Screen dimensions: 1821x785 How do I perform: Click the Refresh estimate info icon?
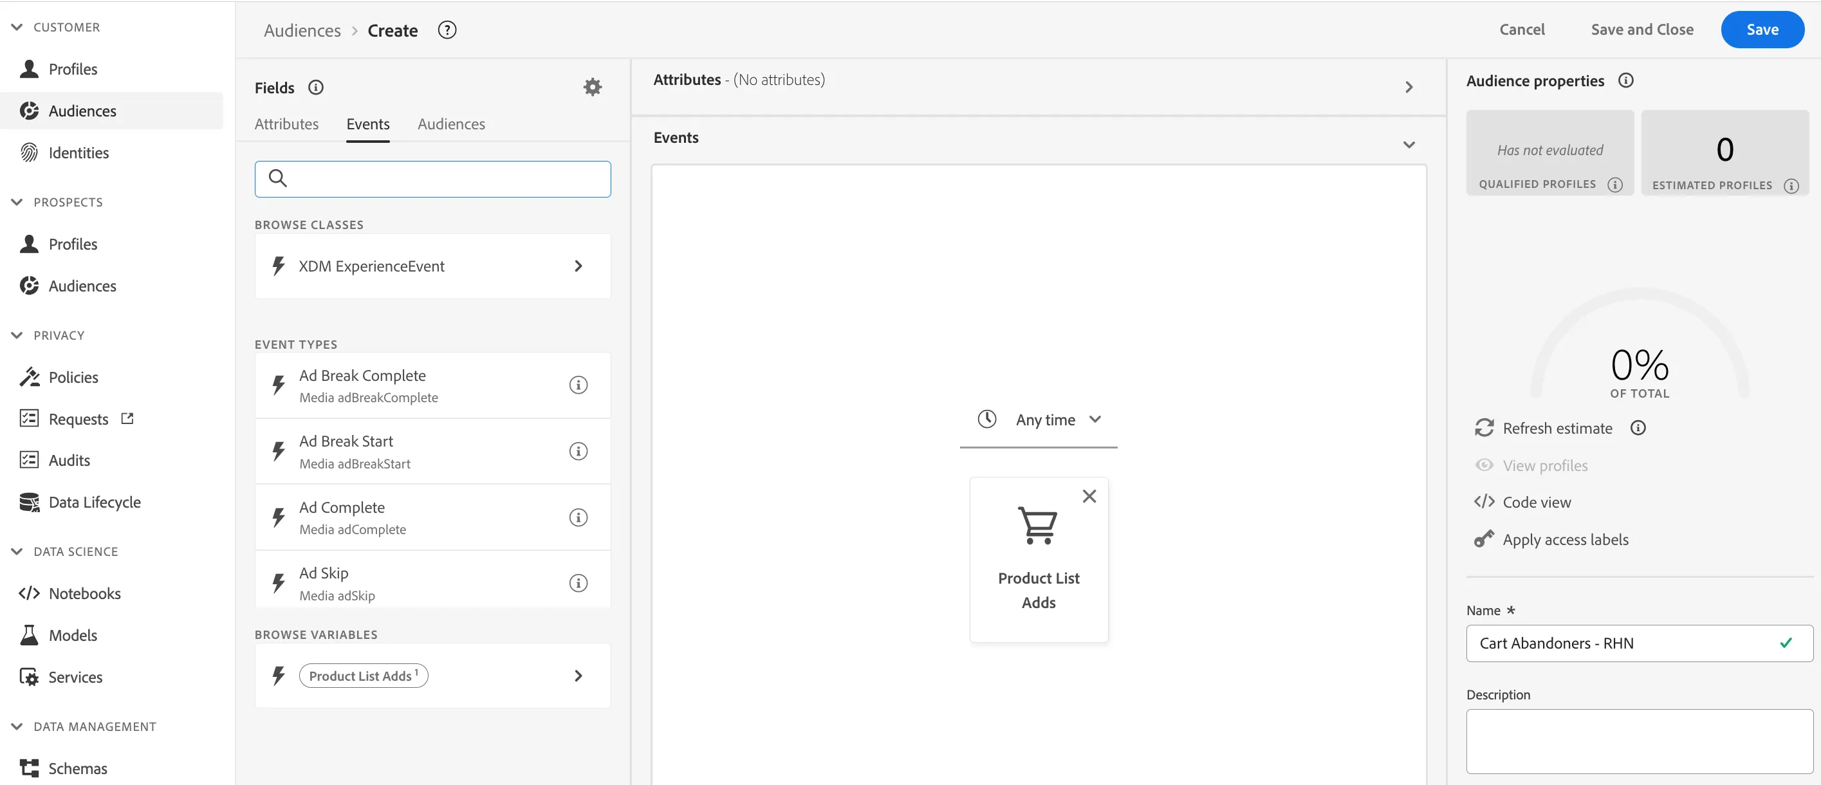pyautogui.click(x=1638, y=428)
